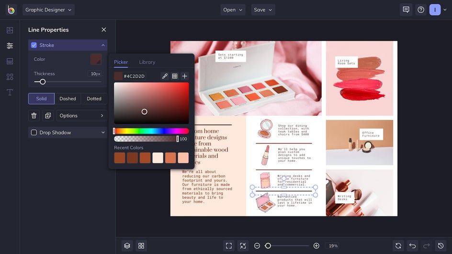This screenshot has width=452, height=254.
Task: Collapse the Stroke section chevron
Action: click(103, 45)
